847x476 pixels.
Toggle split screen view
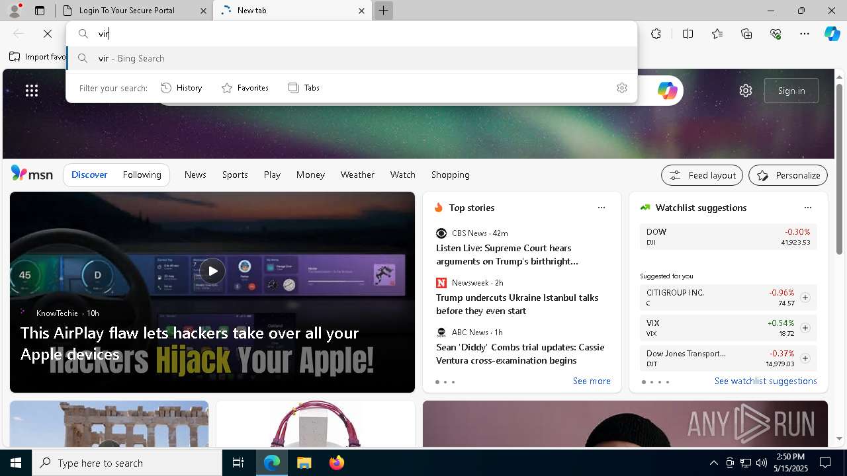688,34
